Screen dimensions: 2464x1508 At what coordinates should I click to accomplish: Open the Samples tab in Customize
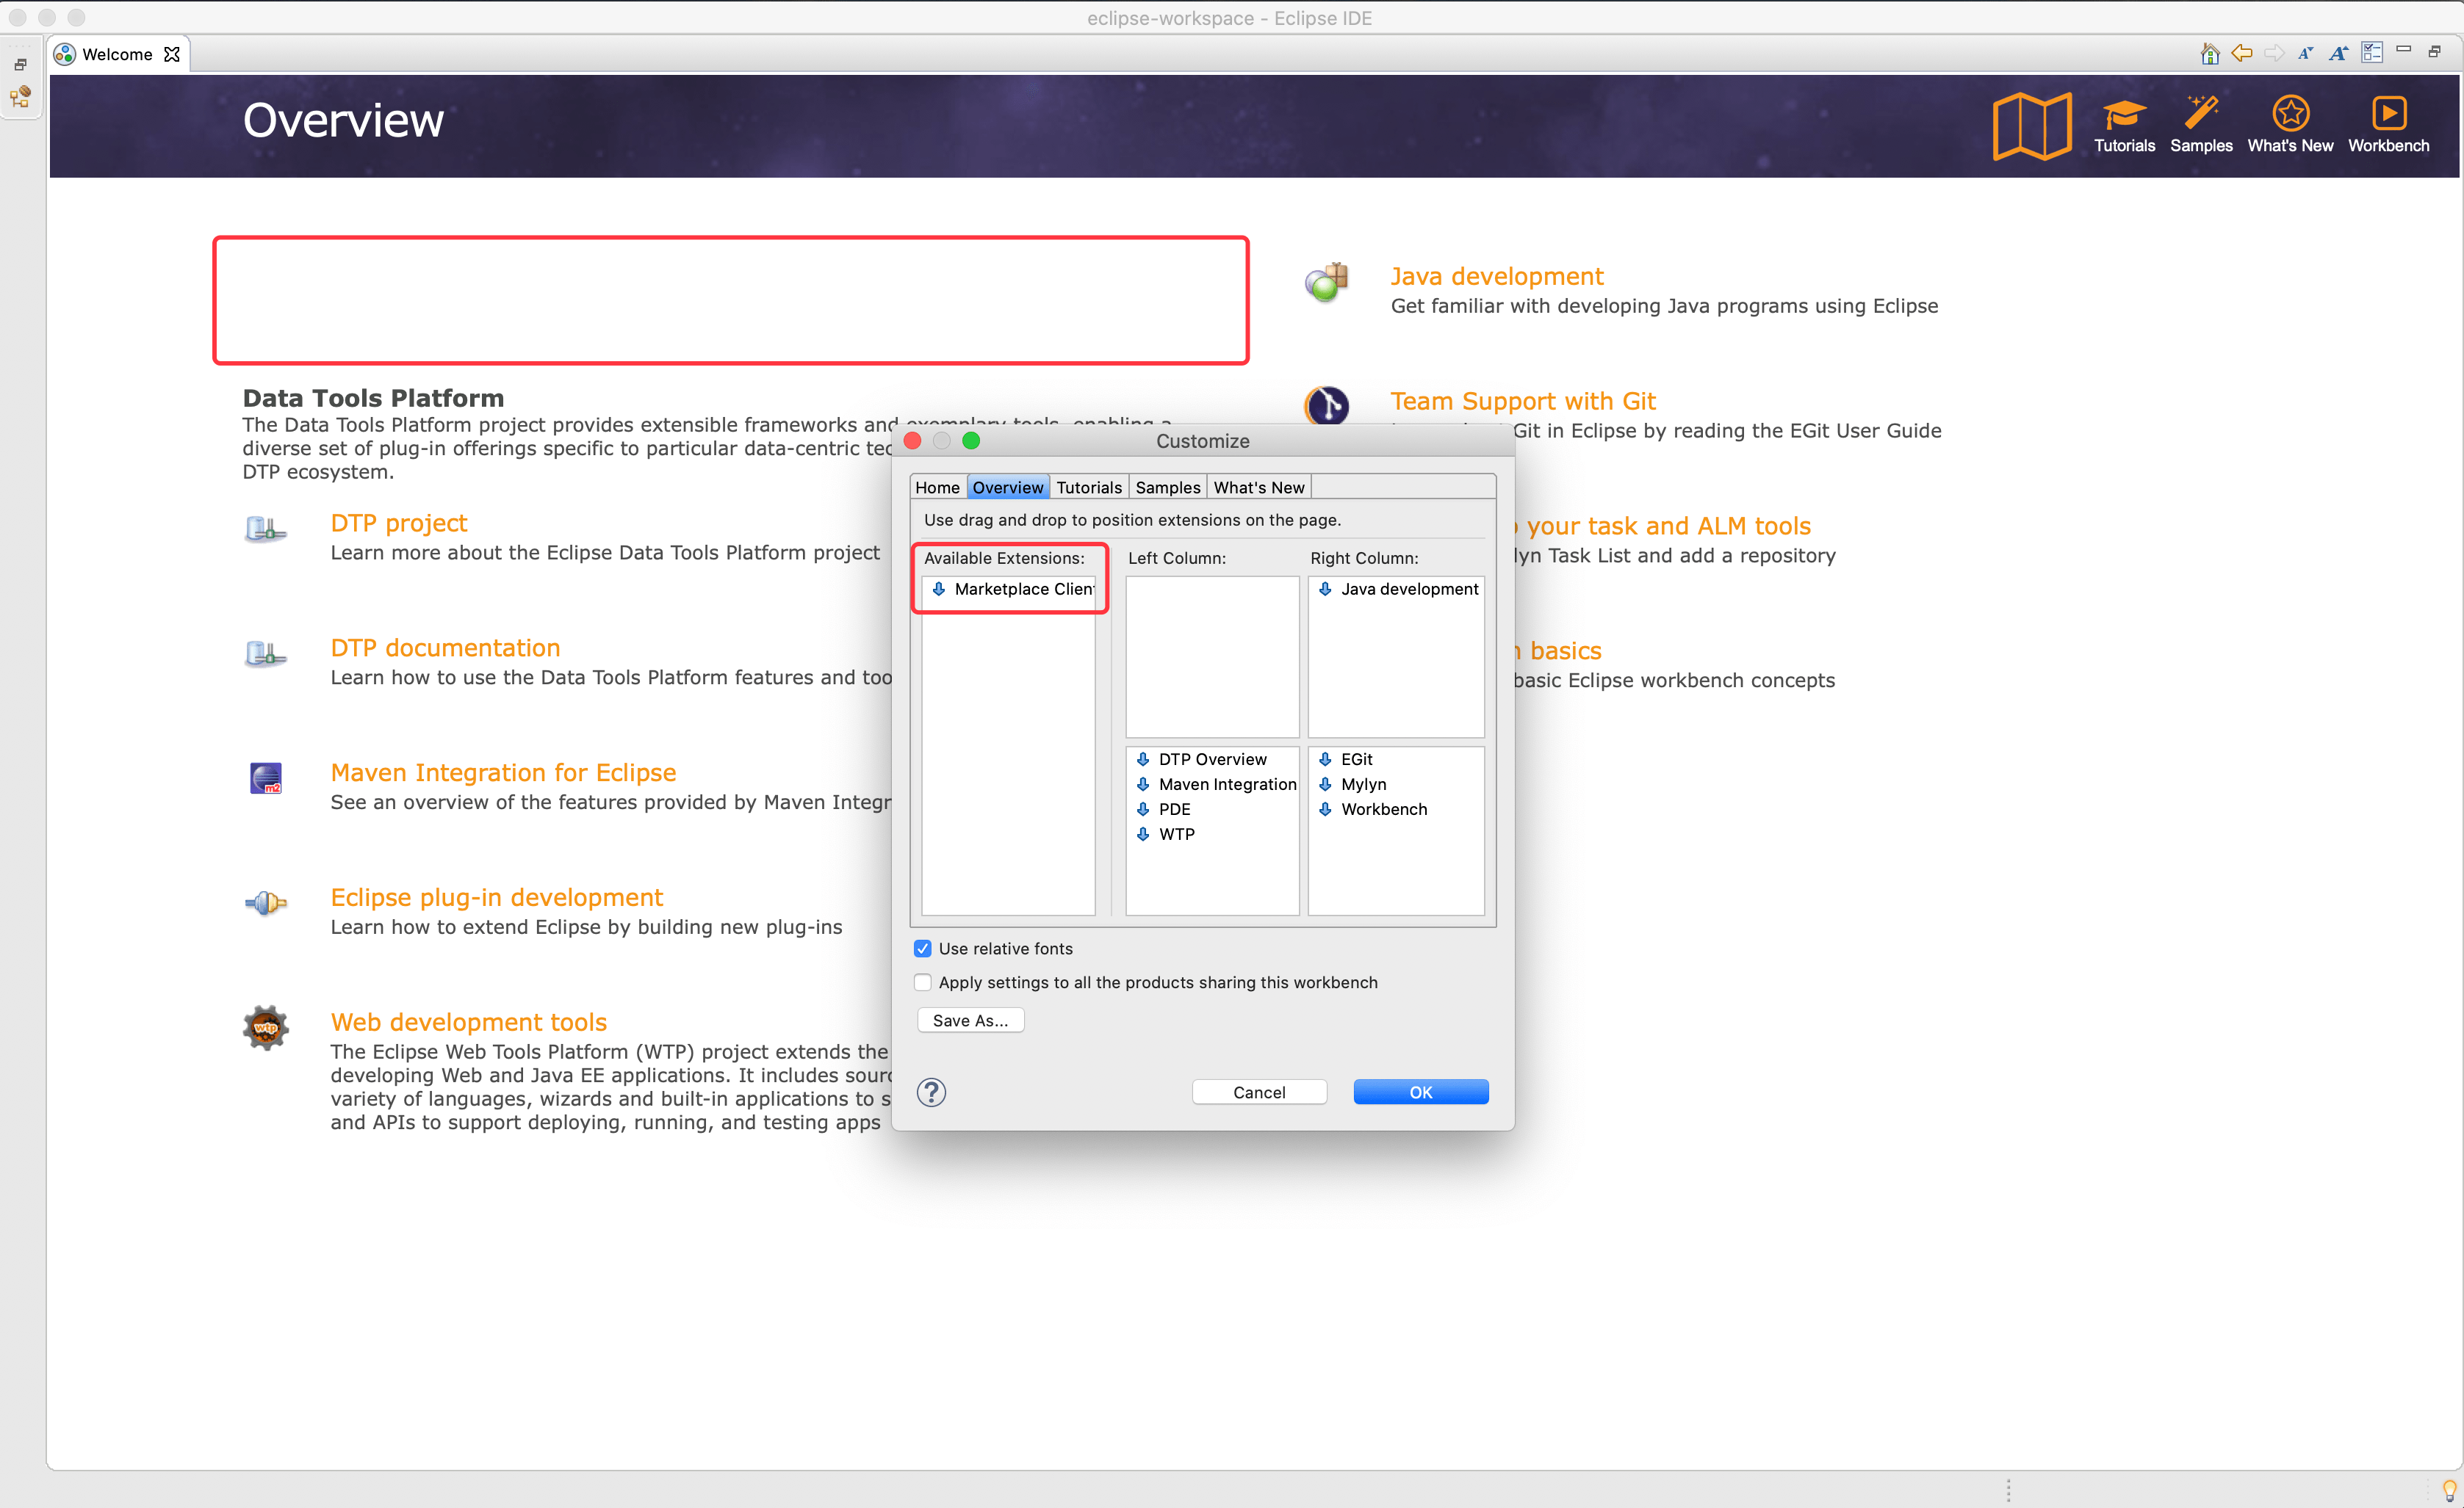pyautogui.click(x=1167, y=487)
